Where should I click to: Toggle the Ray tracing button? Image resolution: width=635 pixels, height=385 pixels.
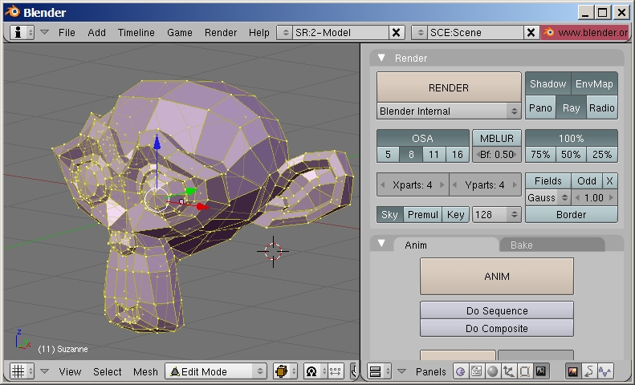571,107
